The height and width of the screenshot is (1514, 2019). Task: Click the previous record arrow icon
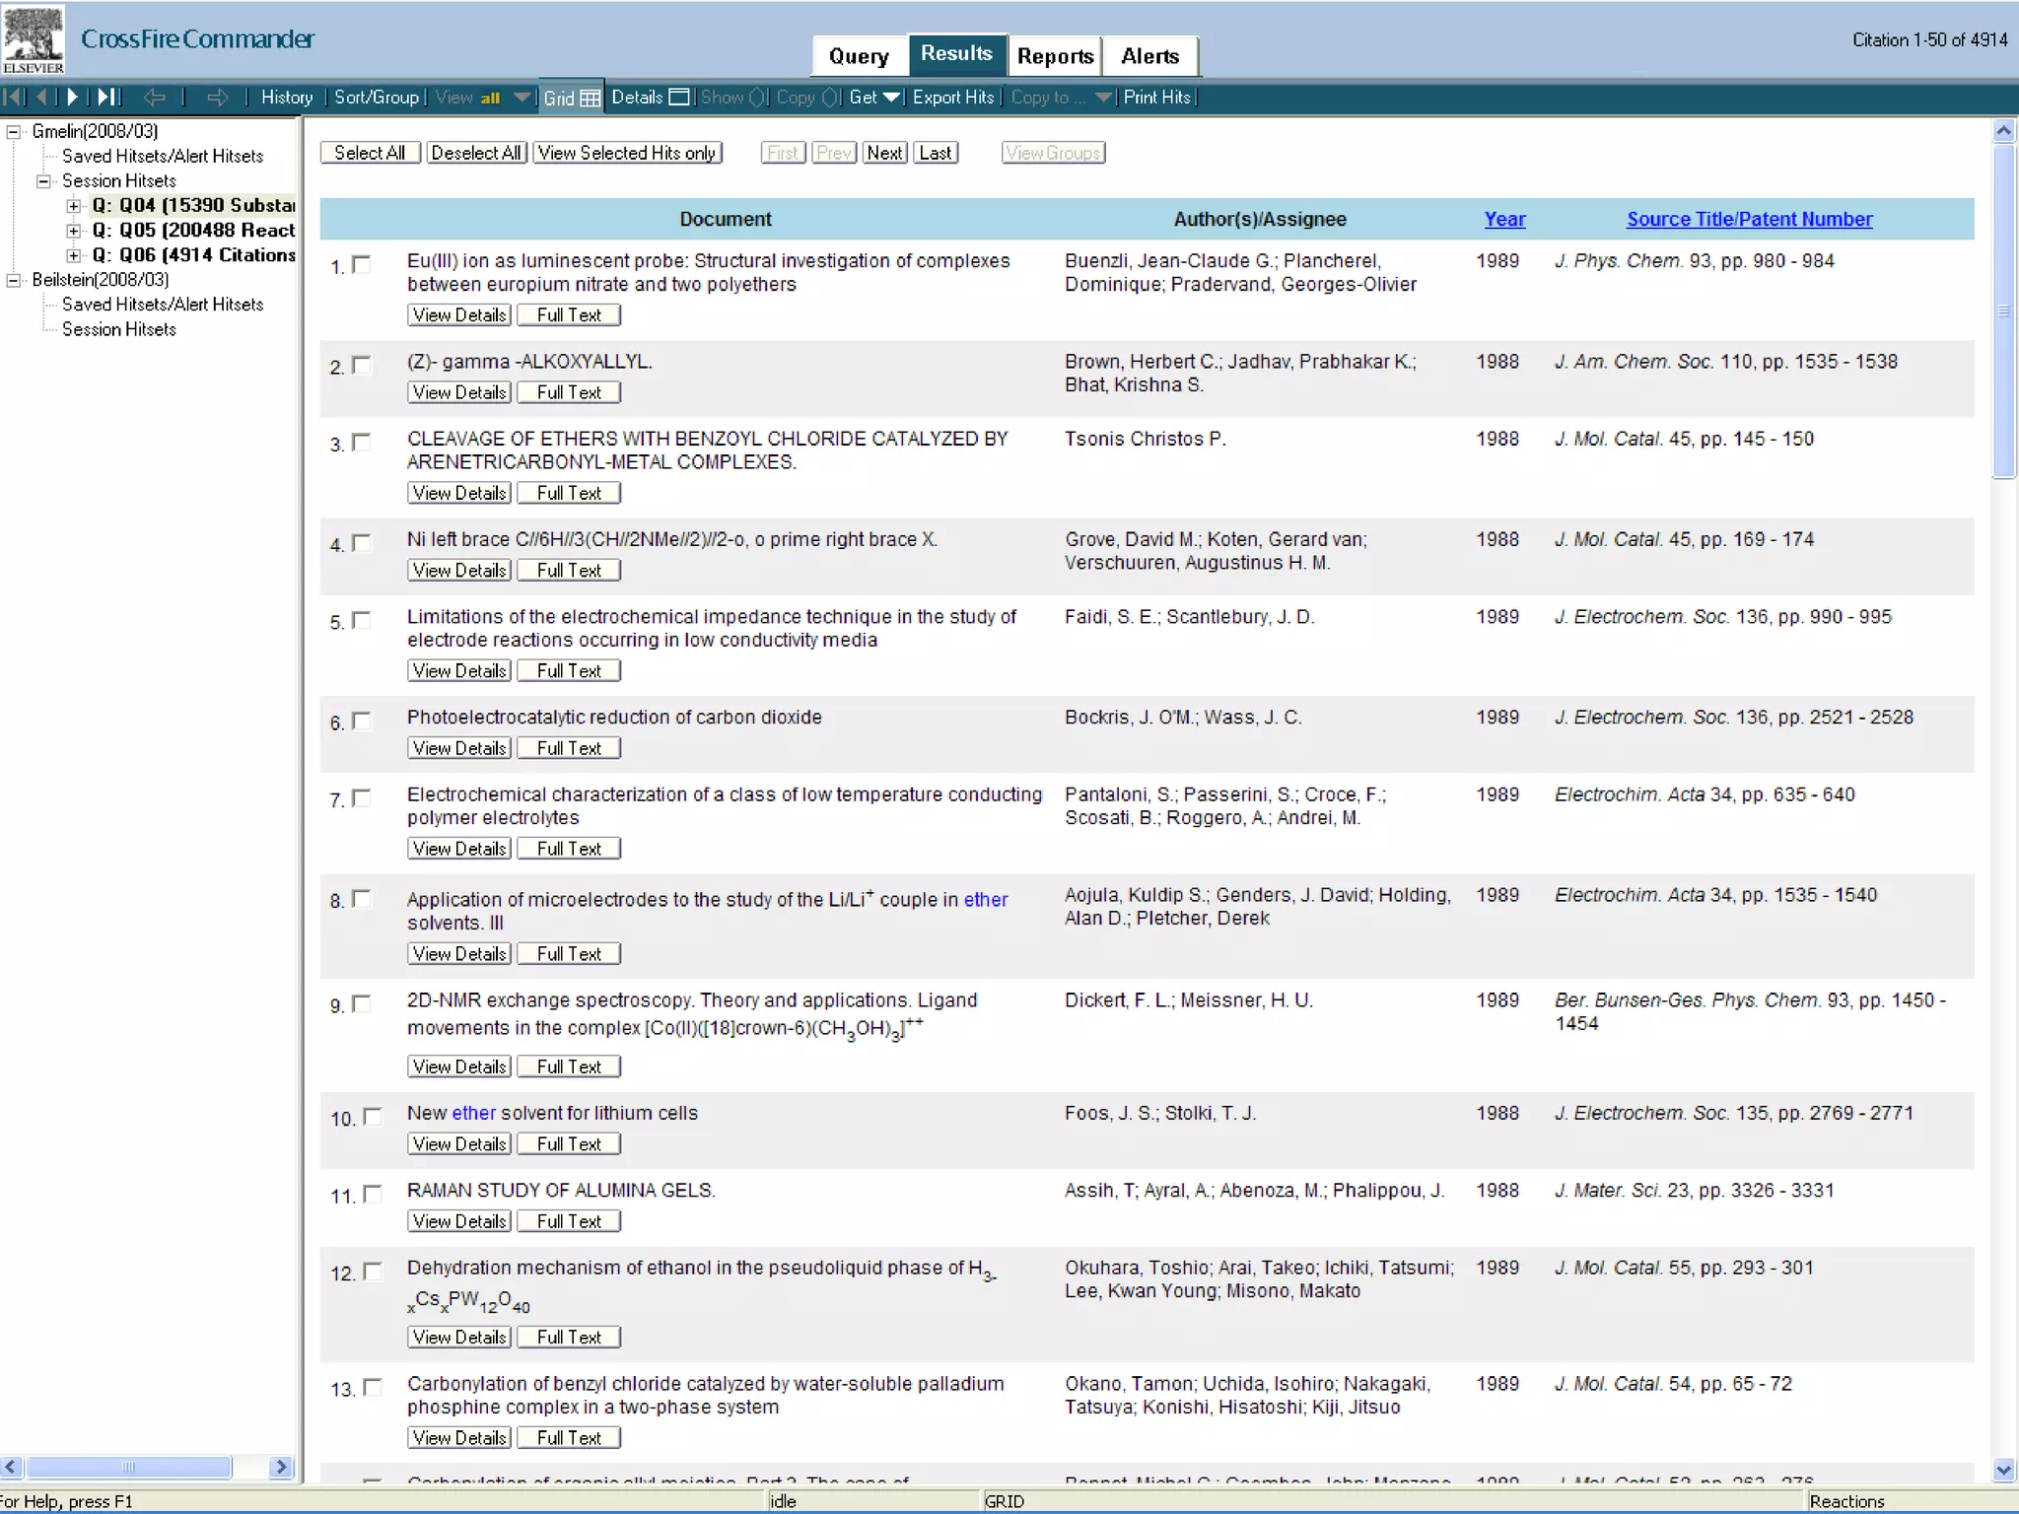[41, 97]
